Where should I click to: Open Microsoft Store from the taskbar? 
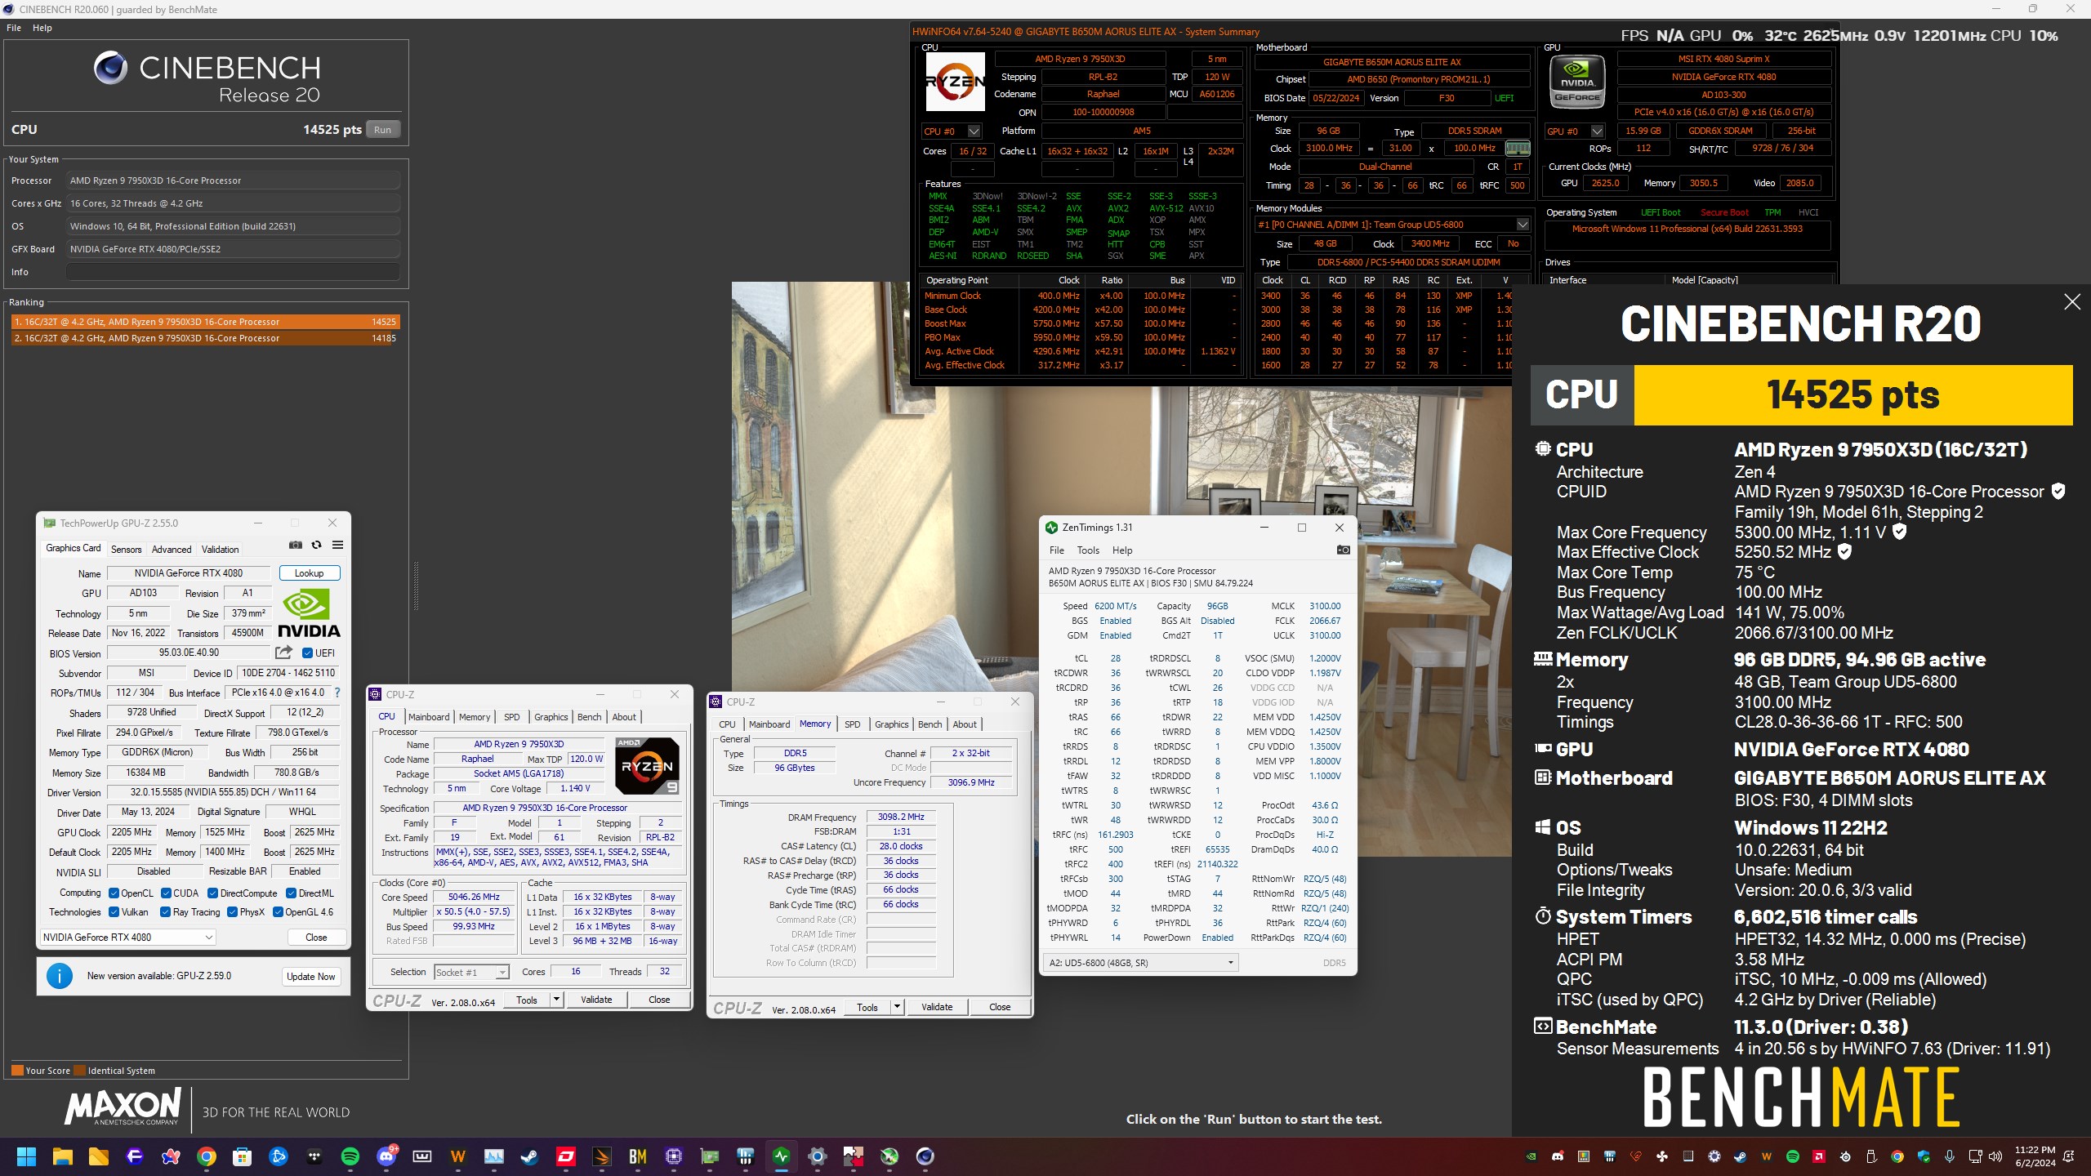pyautogui.click(x=243, y=1156)
